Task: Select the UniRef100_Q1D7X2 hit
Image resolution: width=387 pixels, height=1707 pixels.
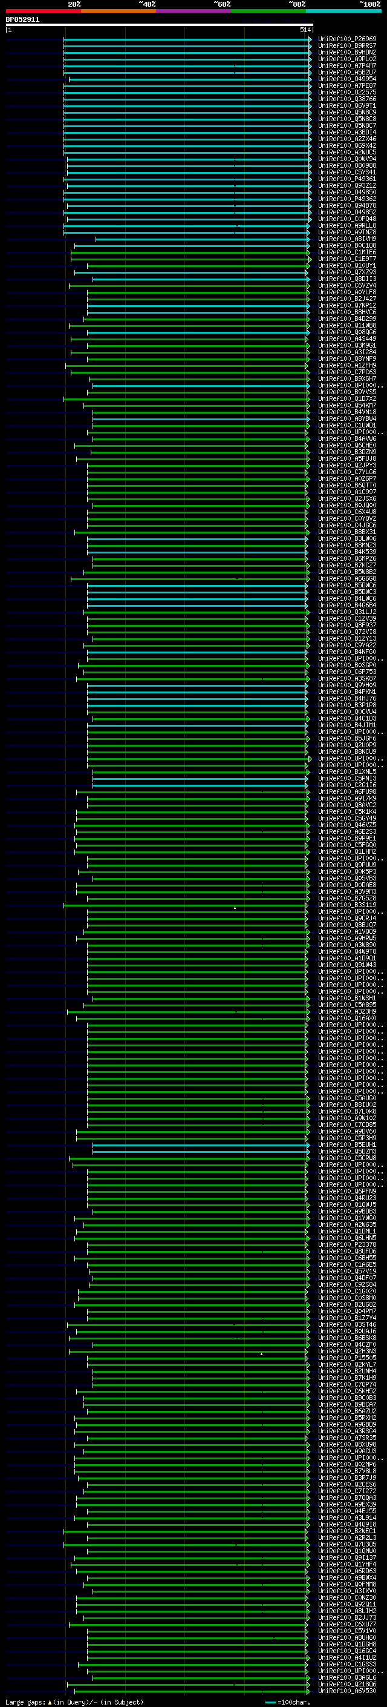Action: pyautogui.click(x=347, y=398)
